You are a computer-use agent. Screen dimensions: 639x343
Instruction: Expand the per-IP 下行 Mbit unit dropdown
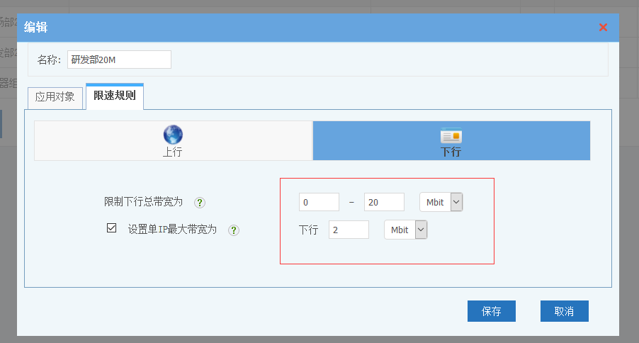pos(421,230)
